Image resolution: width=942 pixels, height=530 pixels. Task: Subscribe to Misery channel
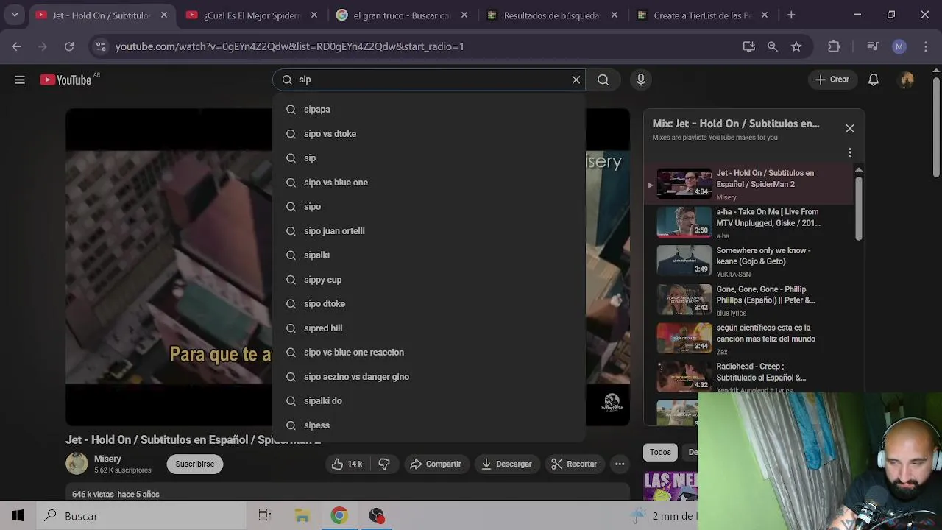coord(195,464)
